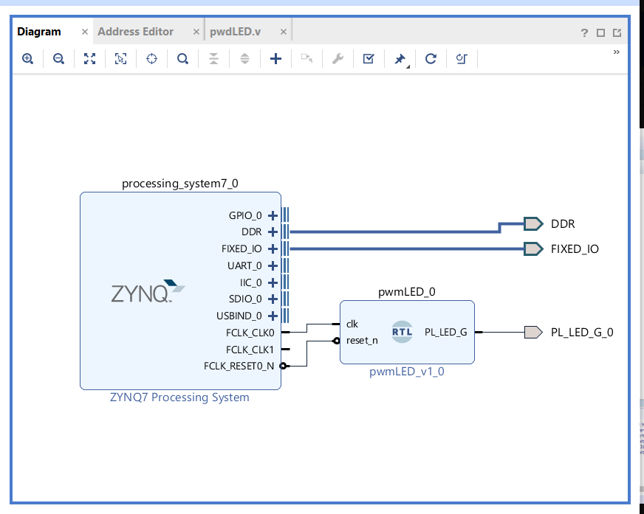Click the Search magnifier icon
The height and width of the screenshot is (514, 644).
coord(182,59)
